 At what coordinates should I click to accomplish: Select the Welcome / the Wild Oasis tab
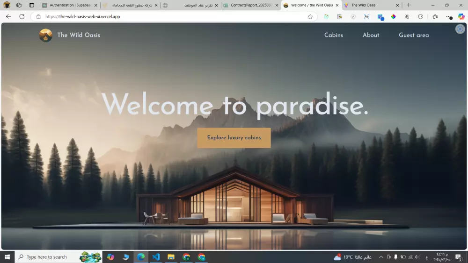coord(310,5)
